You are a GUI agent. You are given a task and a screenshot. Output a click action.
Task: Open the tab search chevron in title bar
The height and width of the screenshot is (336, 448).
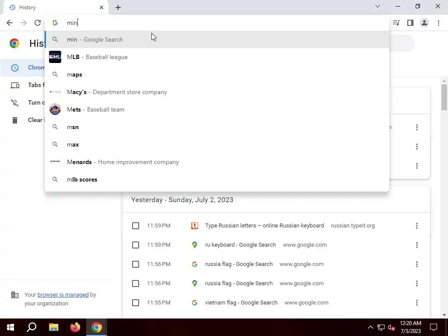(378, 6)
